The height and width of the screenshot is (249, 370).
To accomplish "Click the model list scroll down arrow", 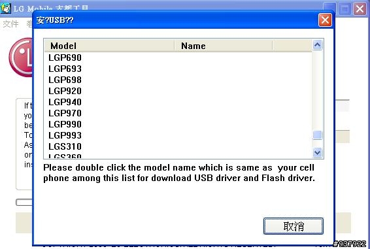I will (x=318, y=152).
